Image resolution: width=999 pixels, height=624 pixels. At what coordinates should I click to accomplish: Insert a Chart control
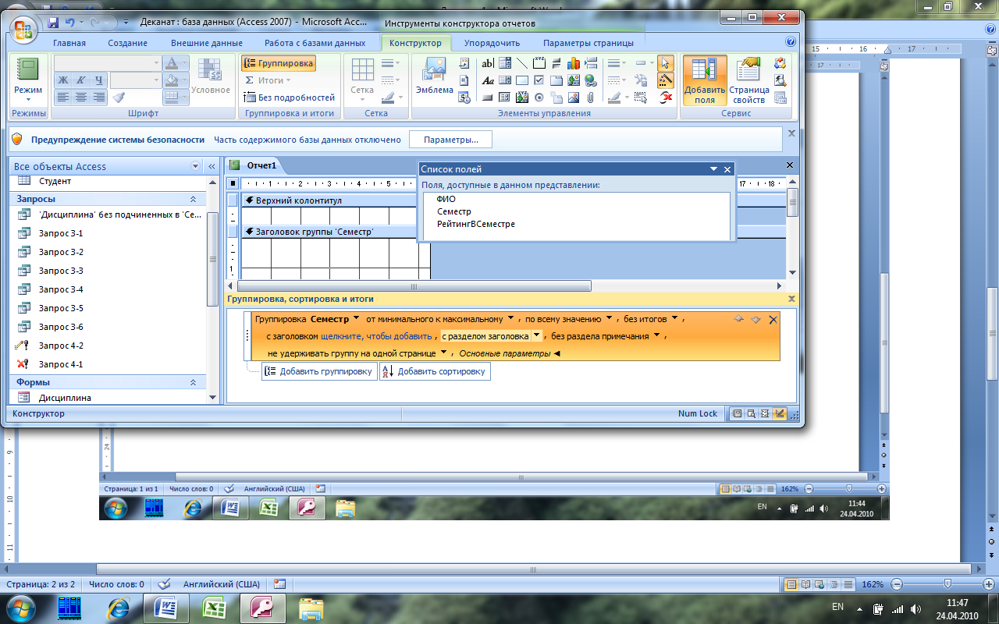click(x=574, y=63)
